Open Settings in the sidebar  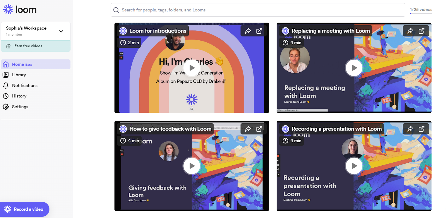20,107
